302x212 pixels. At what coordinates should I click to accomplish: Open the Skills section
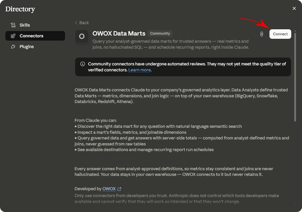(35, 25)
